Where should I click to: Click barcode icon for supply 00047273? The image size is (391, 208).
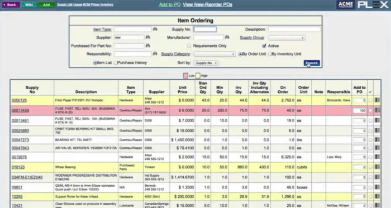tap(377, 140)
